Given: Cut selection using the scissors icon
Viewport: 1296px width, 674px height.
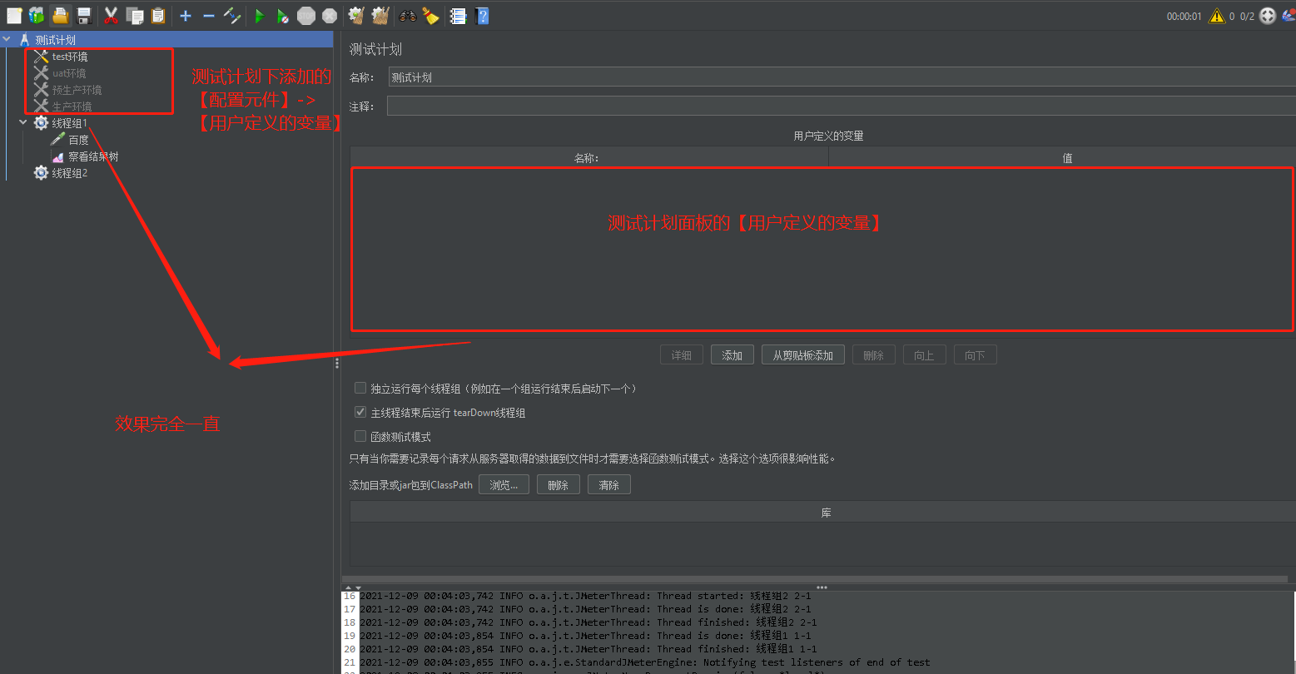Looking at the screenshot, I should click(111, 15).
